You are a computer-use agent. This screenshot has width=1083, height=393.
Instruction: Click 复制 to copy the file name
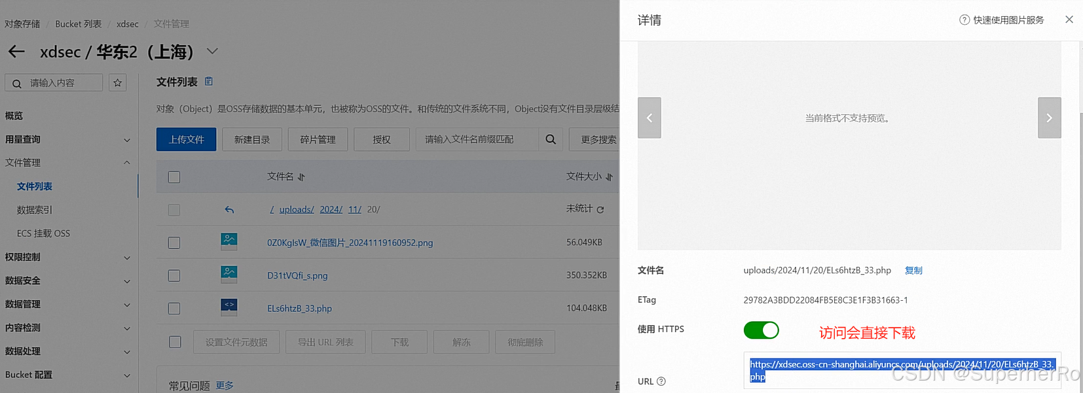(x=913, y=270)
